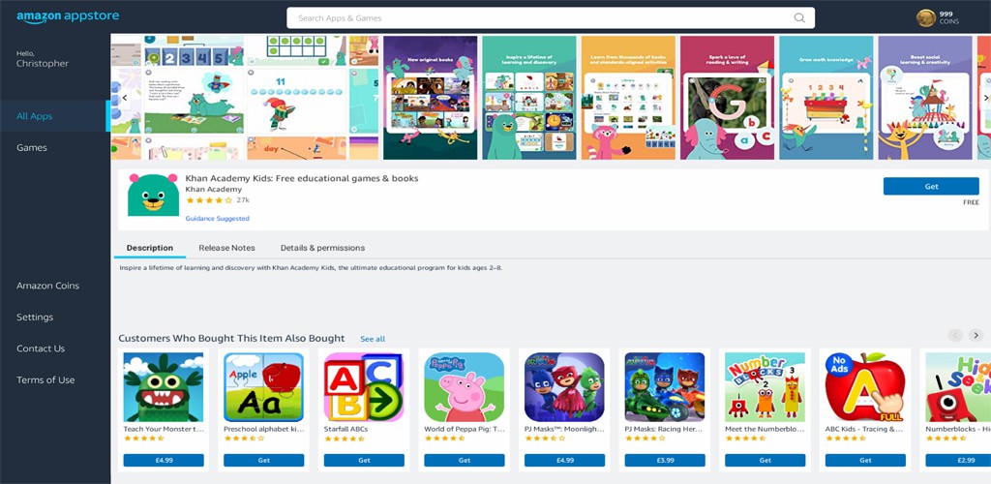Get the Khan Academy Kids app
Image resolution: width=991 pixels, height=484 pixels.
(931, 187)
